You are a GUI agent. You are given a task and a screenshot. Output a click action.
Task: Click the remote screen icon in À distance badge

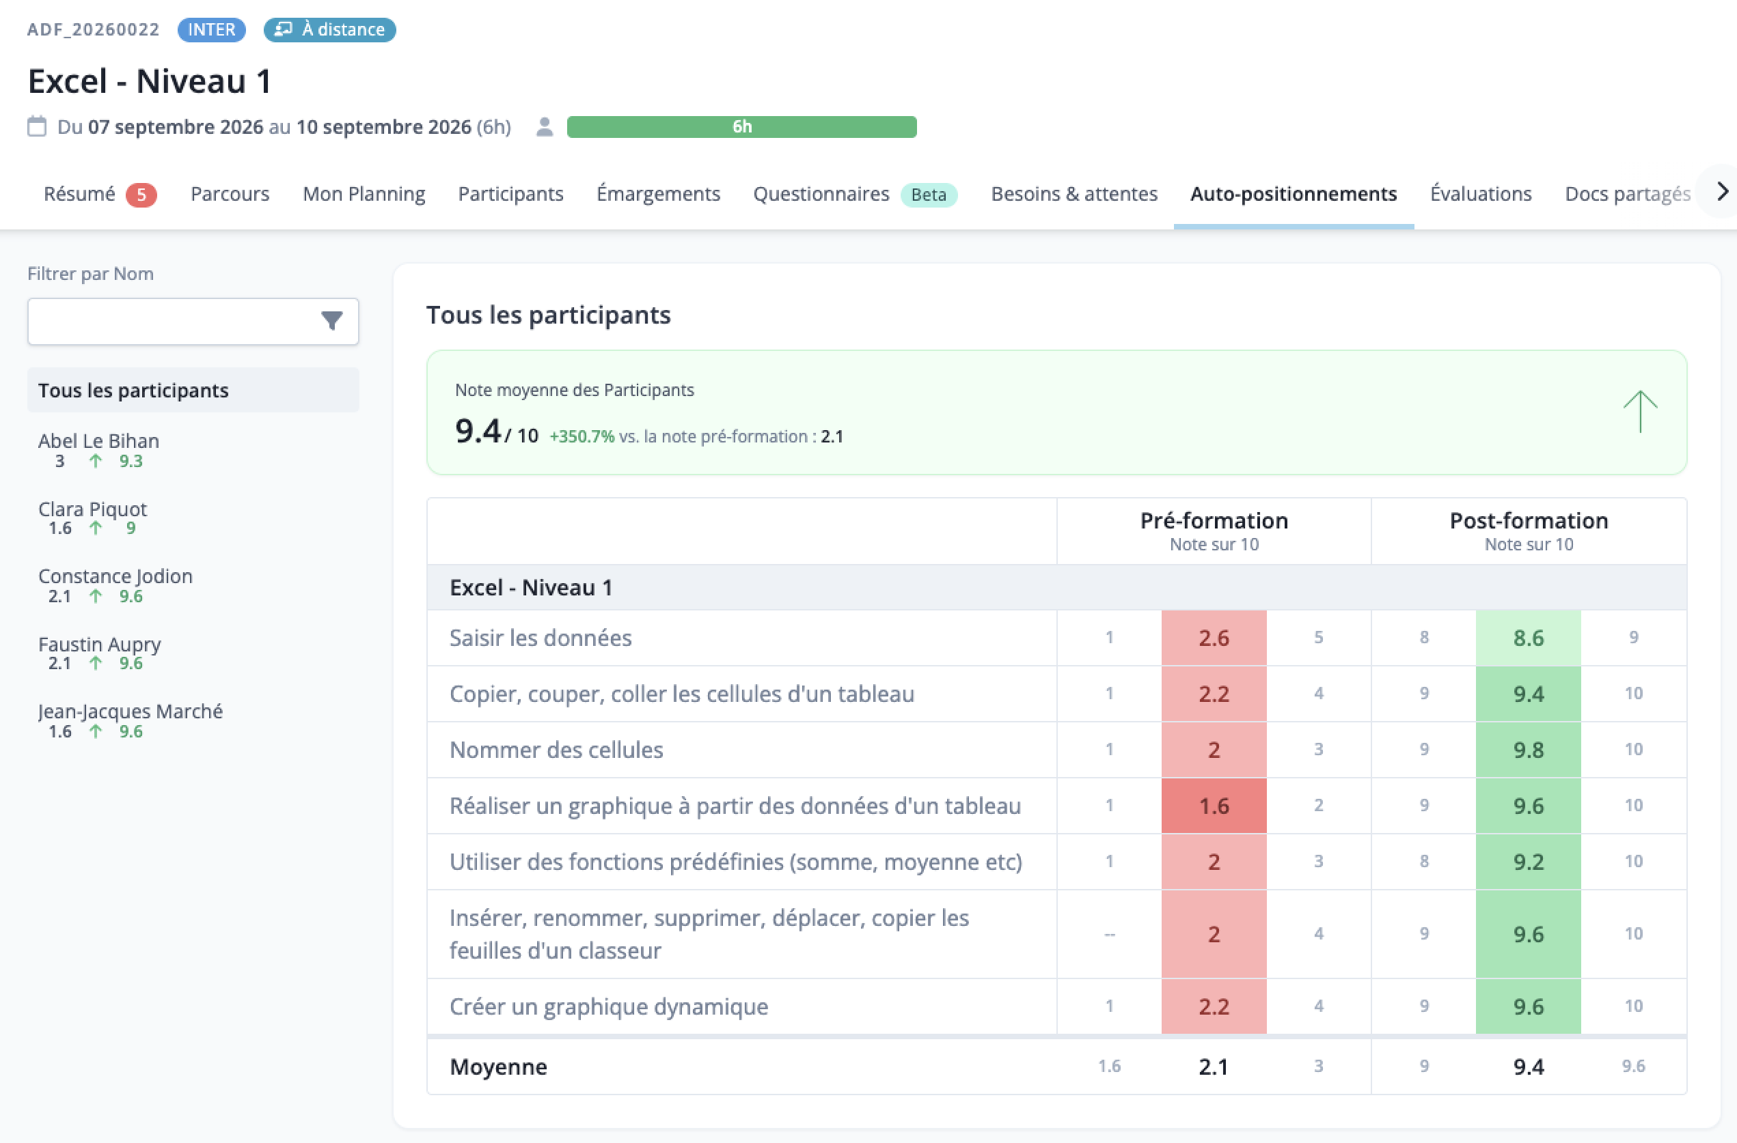tap(283, 29)
